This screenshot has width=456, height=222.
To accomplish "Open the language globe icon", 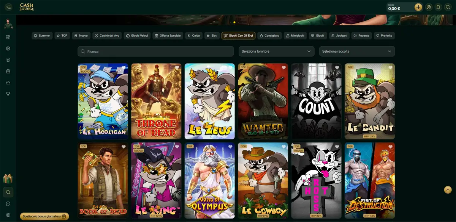I will [x=8, y=215].
